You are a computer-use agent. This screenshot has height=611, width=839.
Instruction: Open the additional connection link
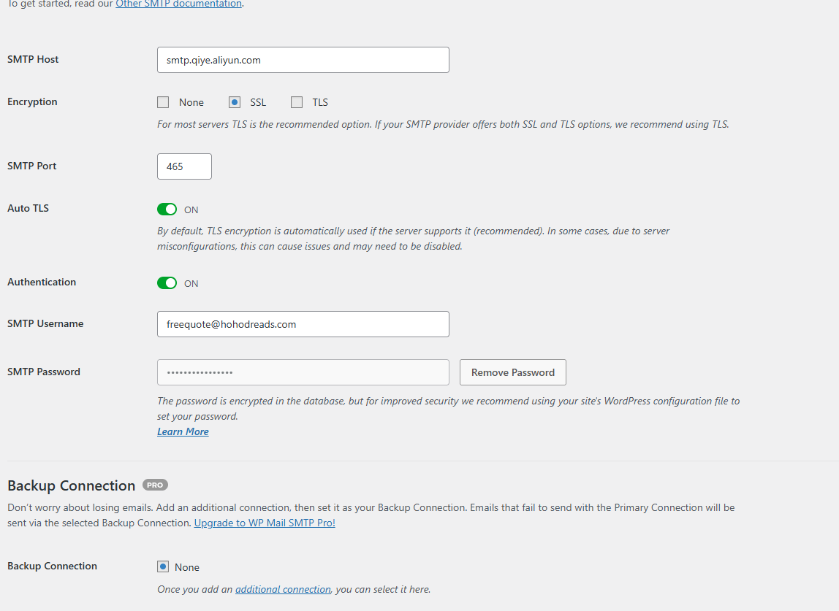coord(283,589)
